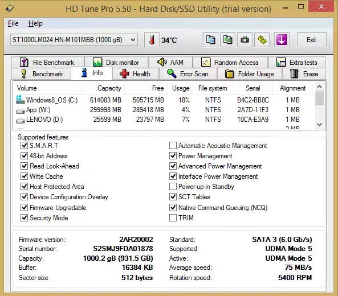This screenshot has height=296, width=338.
Task: Click the Exit button
Action: click(x=311, y=40)
